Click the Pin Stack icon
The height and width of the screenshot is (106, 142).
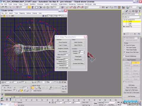(x=125, y=34)
